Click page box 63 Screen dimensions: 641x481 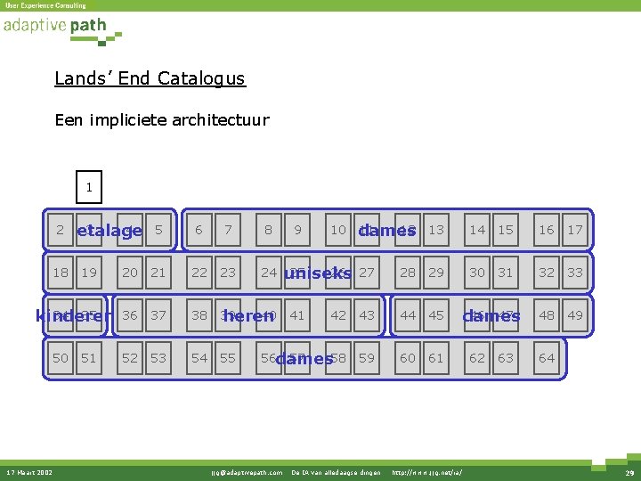click(506, 358)
